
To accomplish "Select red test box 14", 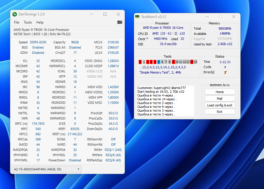I will [192, 62].
